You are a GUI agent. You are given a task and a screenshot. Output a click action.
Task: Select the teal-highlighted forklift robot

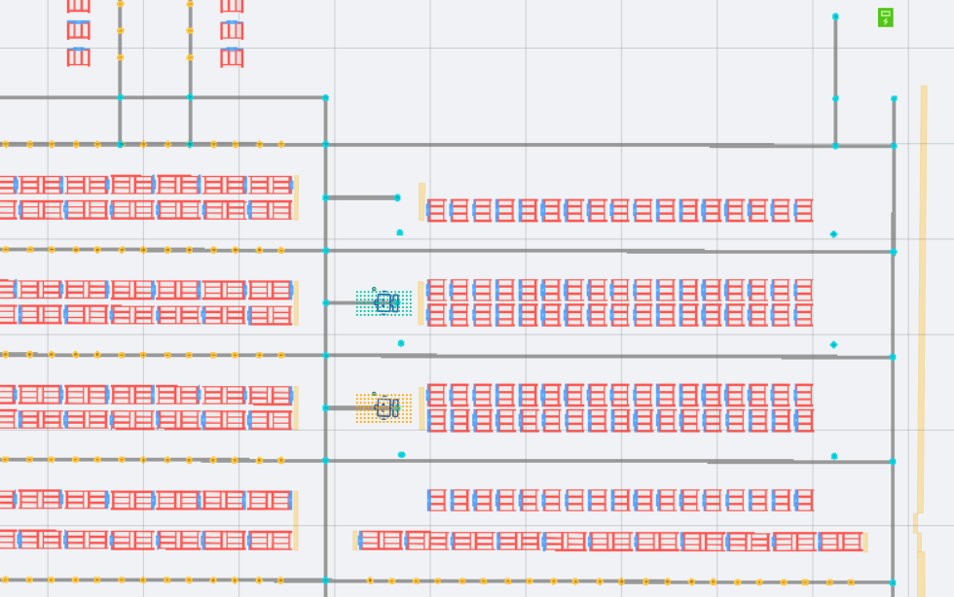pos(386,303)
